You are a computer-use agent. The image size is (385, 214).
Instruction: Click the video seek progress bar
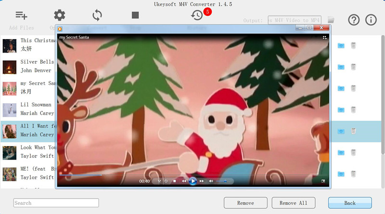click(193, 175)
